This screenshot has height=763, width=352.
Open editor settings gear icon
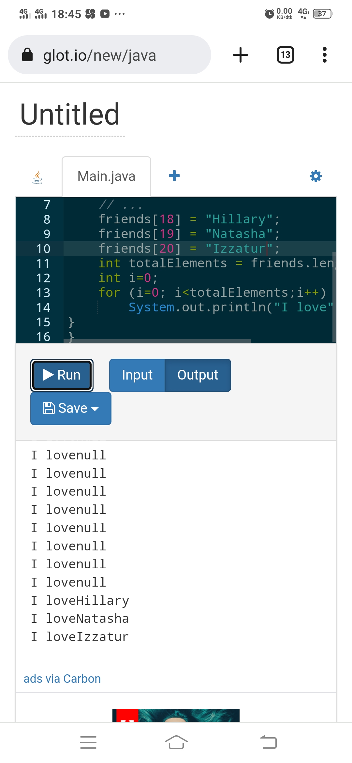pos(315,176)
